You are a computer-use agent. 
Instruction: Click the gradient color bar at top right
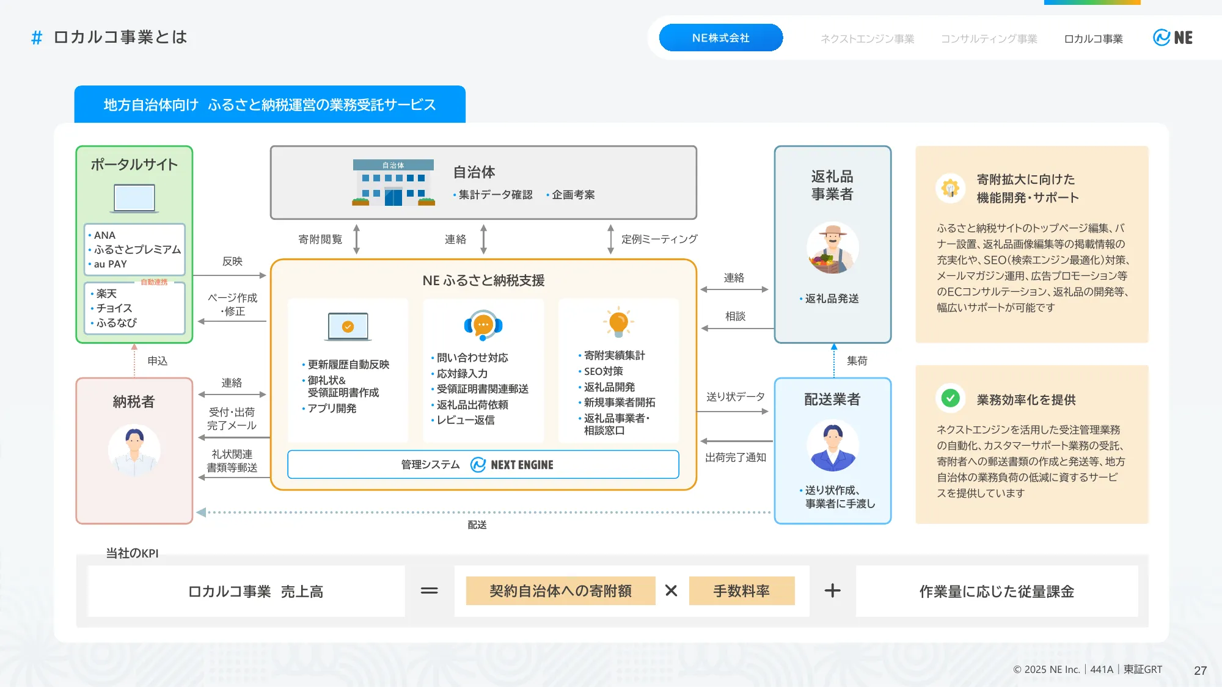point(1091,3)
